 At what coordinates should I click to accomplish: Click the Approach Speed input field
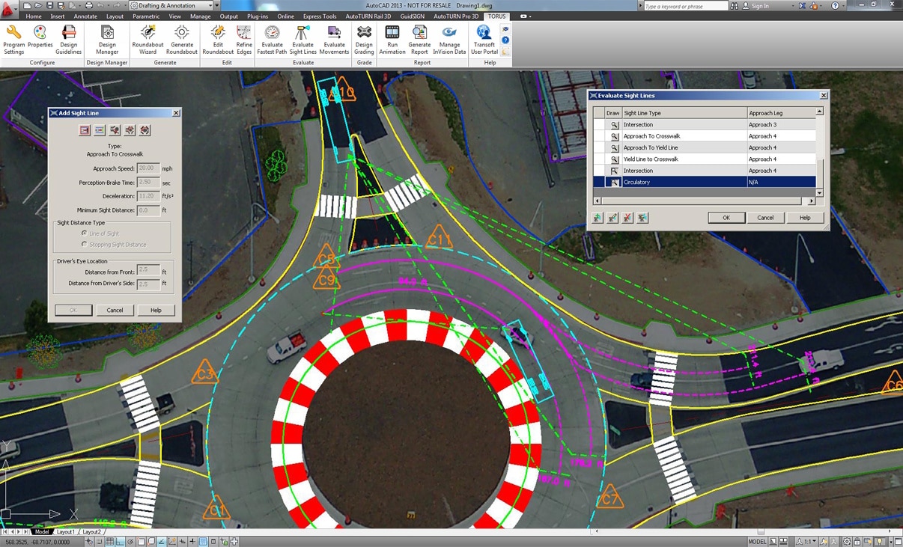coord(148,168)
